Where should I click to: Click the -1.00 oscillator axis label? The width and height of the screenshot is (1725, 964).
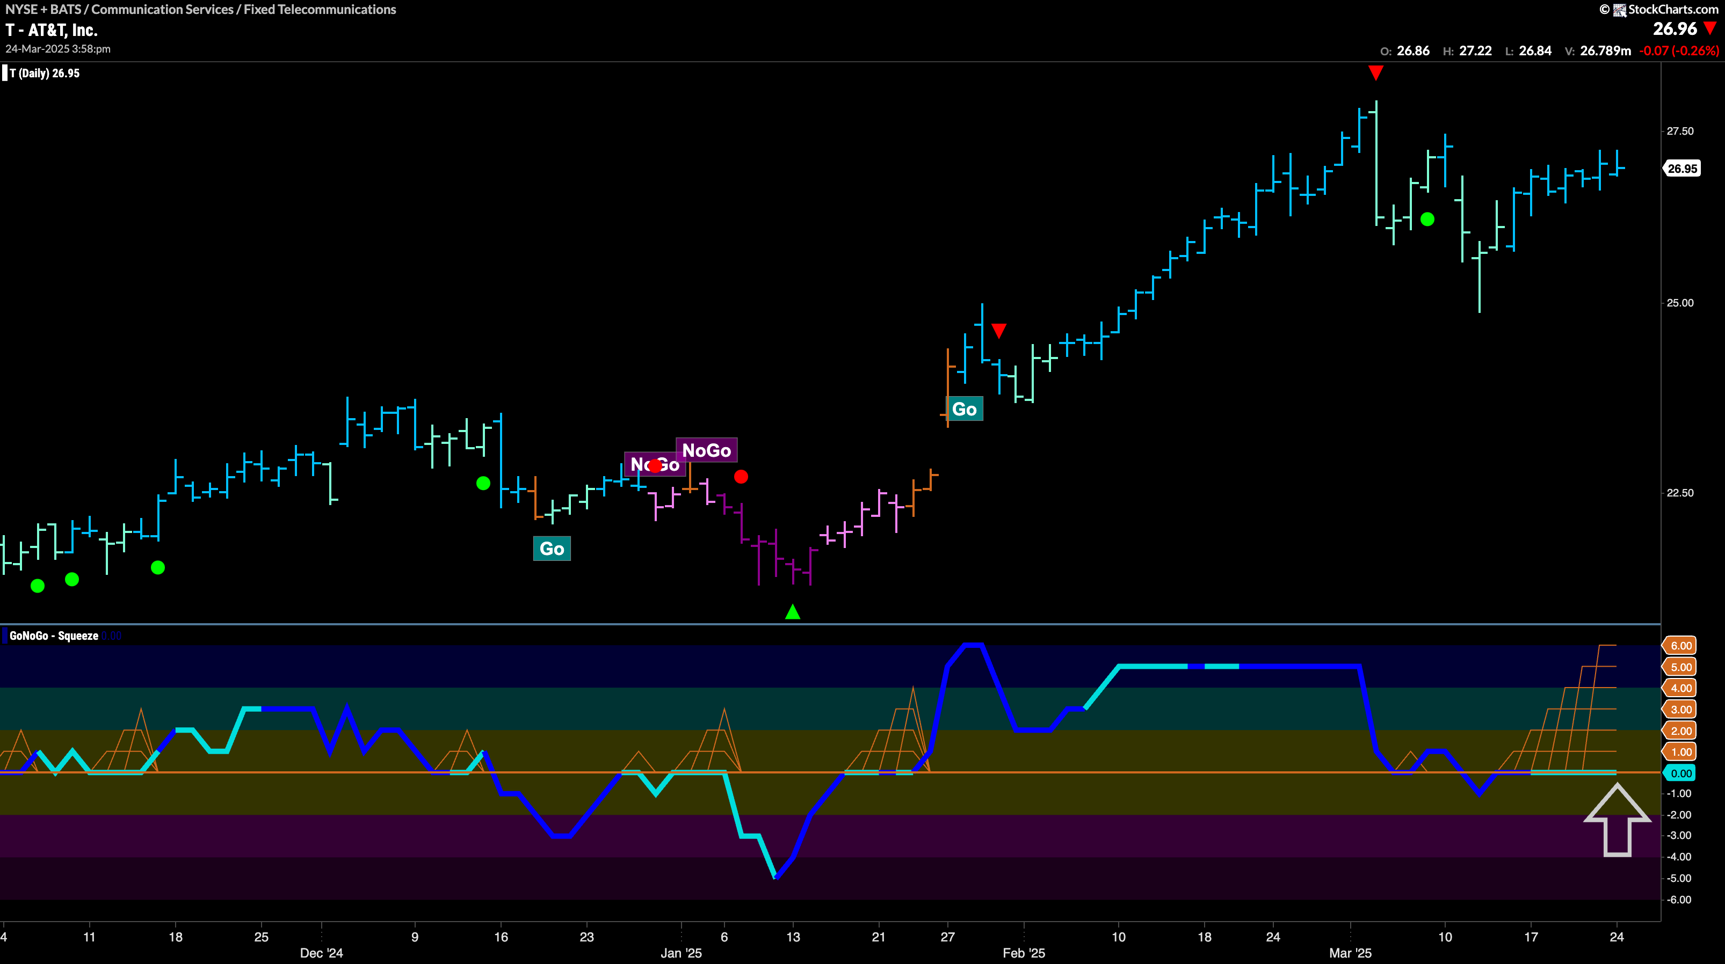[1679, 793]
